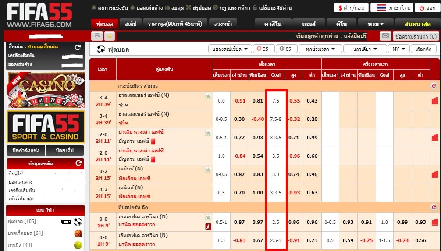Open the คาสิโน menu
This screenshot has width=441, height=251.
(x=273, y=24)
